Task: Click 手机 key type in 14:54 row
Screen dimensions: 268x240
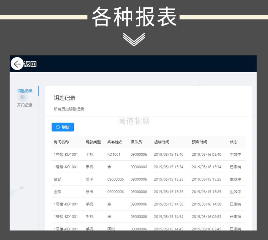Action: pyautogui.click(x=89, y=217)
